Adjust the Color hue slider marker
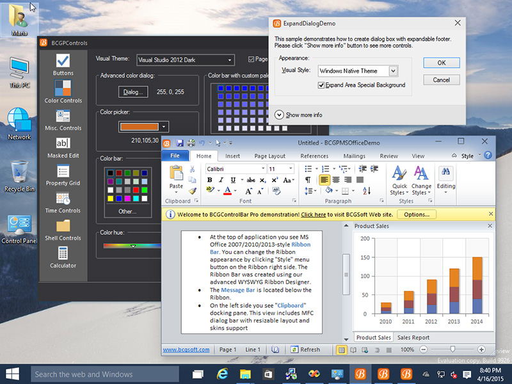 (x=133, y=246)
